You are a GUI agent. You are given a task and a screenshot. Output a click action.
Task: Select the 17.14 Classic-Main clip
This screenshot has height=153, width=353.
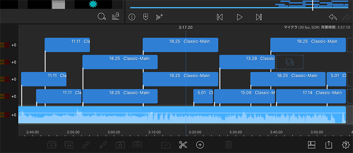pyautogui.click(x=311, y=96)
